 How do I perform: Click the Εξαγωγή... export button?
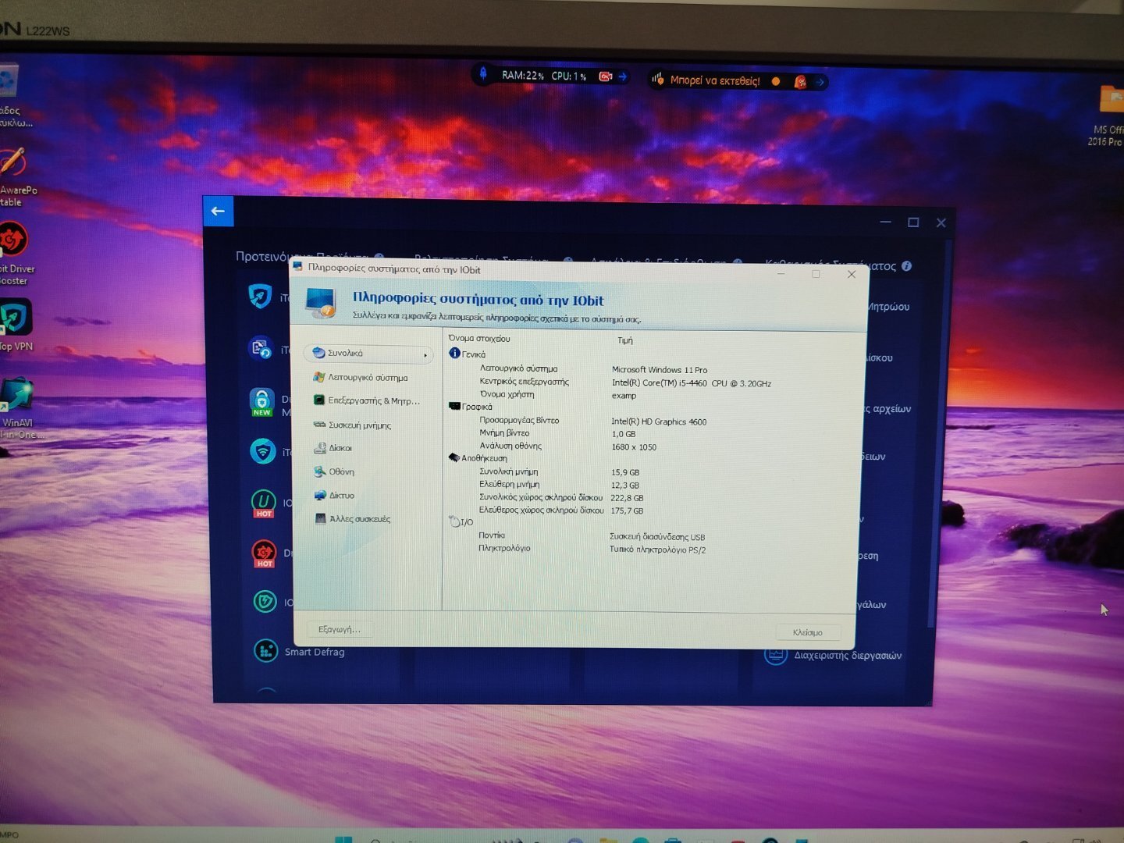pos(340,629)
